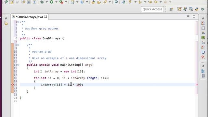The width and height of the screenshot is (208, 117).
Task: Toggle Show Whitespace Characters pilcrow button
Action: pyautogui.click(x=34, y=2)
